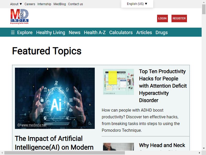
Task: Read Top Ten Productivity Hacks article
Action: (x=163, y=86)
